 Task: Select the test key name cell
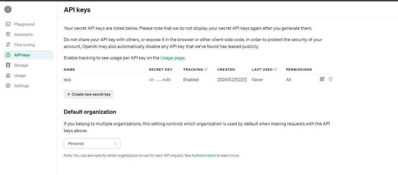point(67,80)
